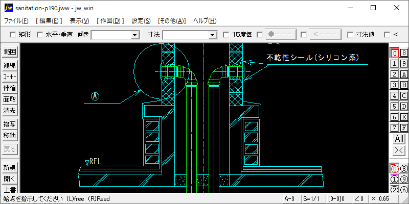
Task: Select layer D square button
Action: [404, 107]
